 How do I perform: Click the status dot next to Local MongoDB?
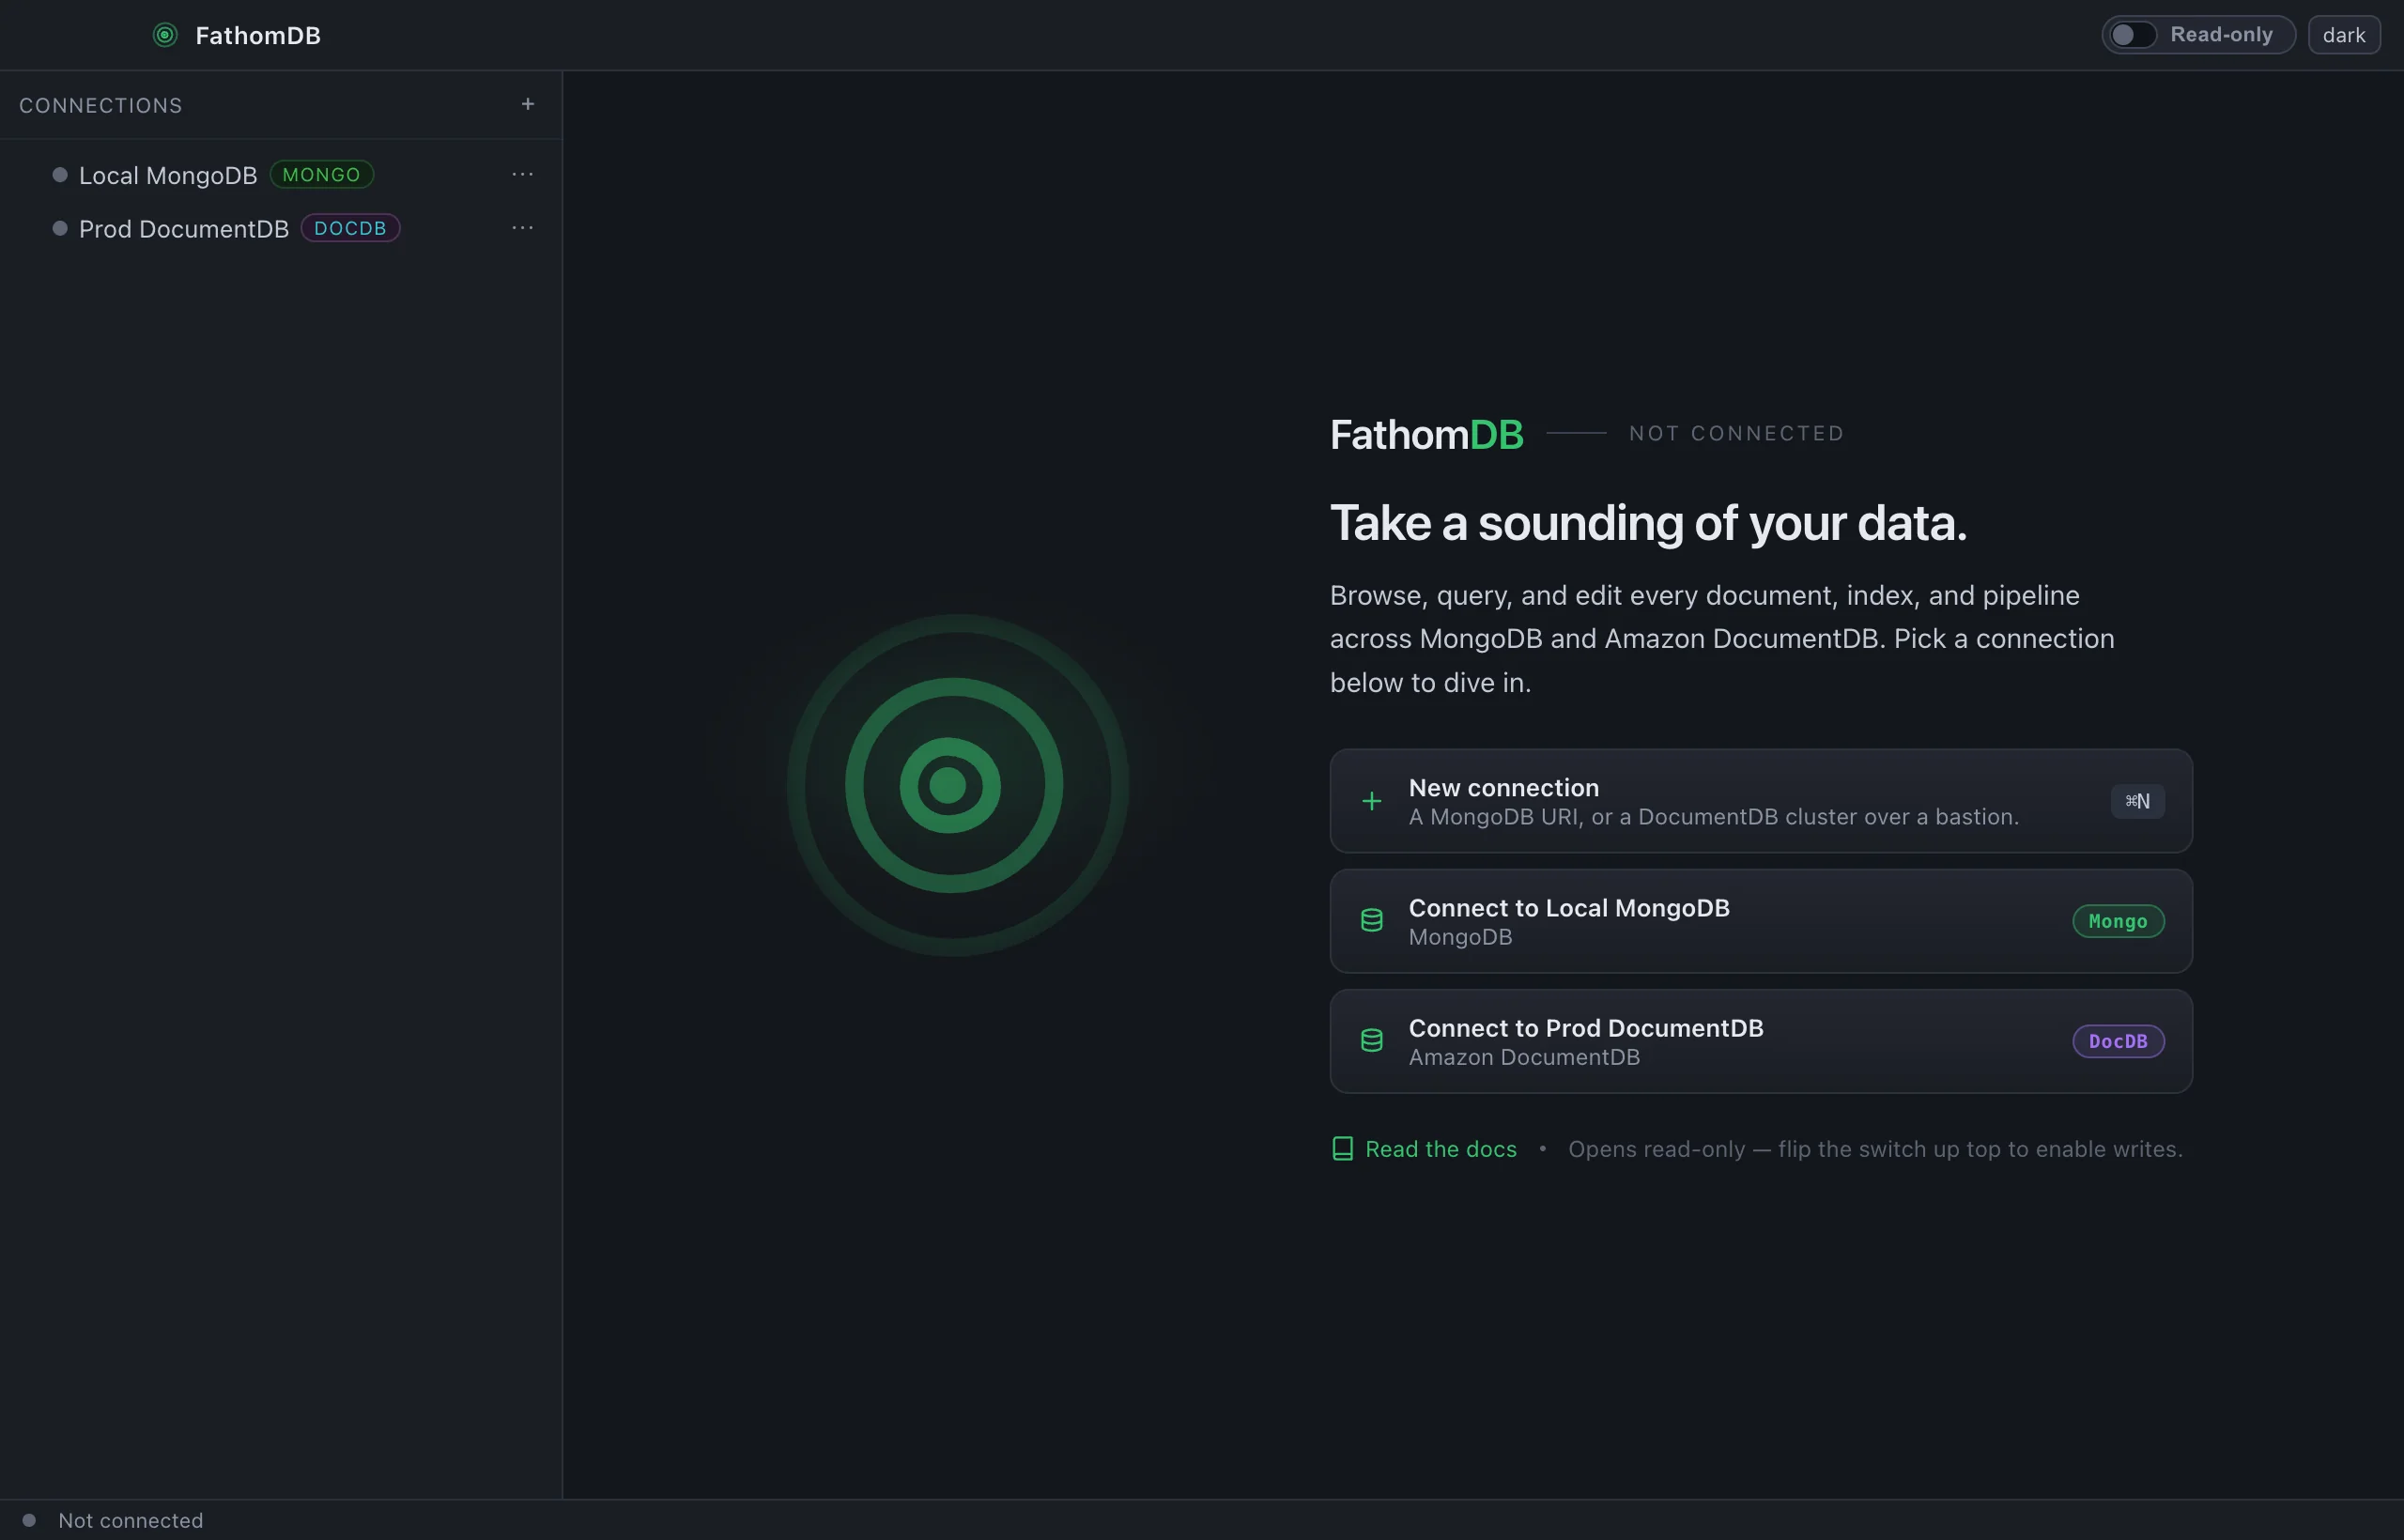(60, 175)
